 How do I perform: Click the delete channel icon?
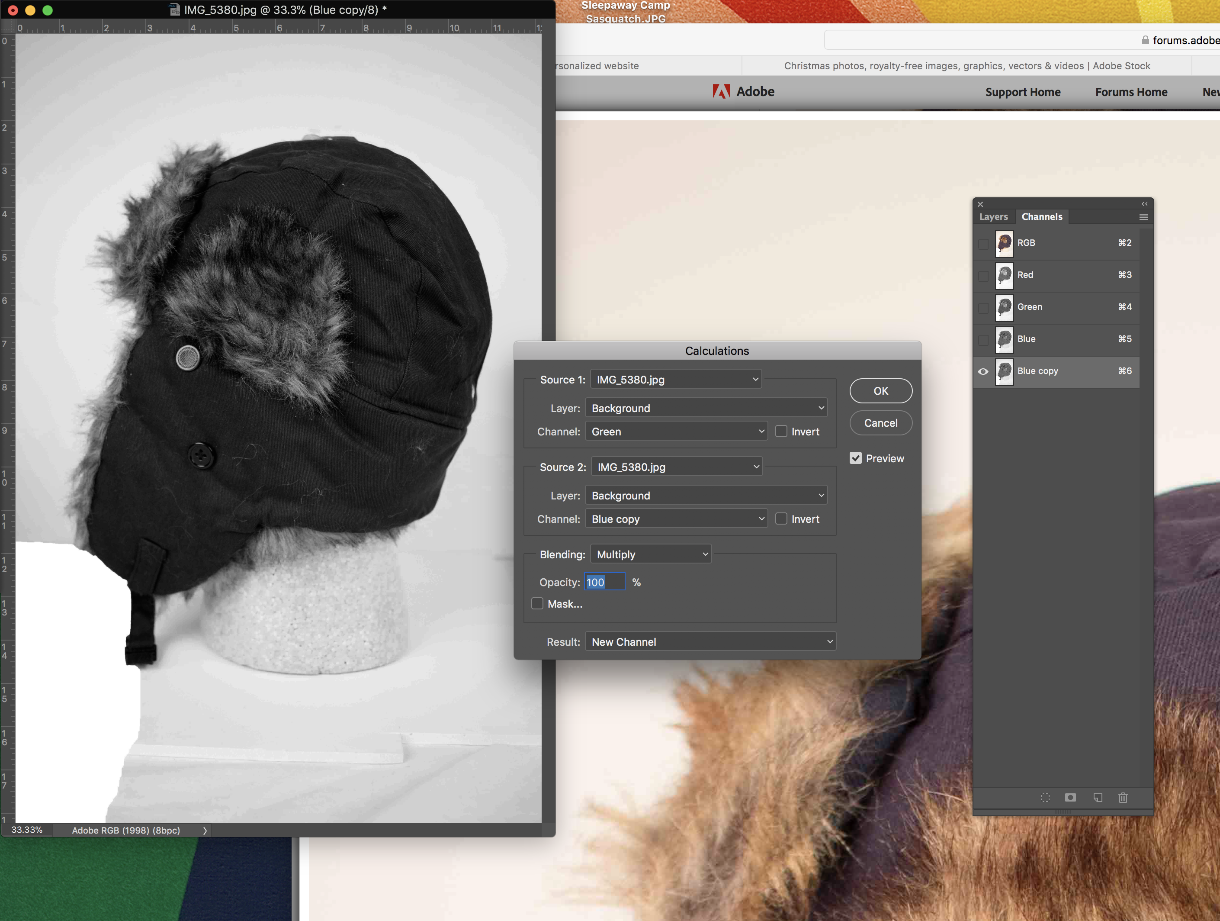(1124, 797)
